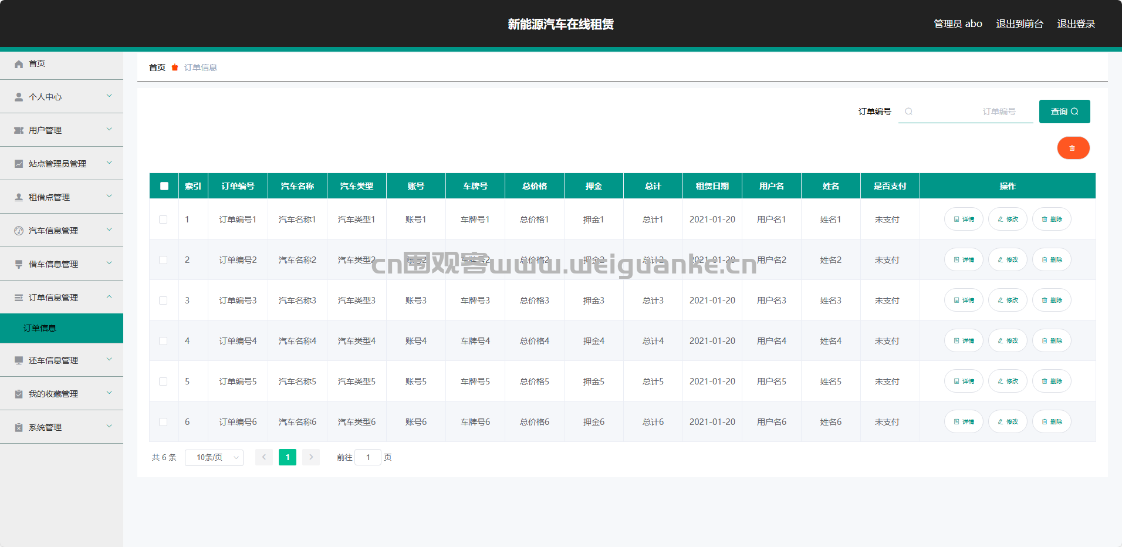
Task: Click the list icon beside 订单信息管理
Action: (x=19, y=298)
